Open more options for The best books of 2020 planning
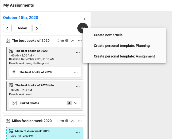The width and height of the screenshot is (172, 139). (80, 41)
